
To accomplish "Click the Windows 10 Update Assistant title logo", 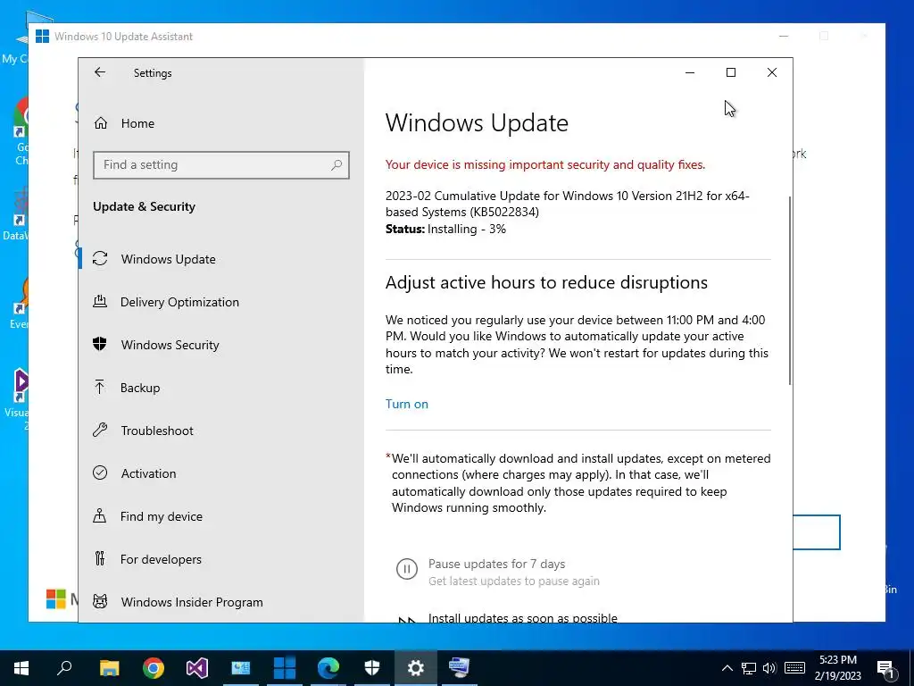I will point(42,36).
